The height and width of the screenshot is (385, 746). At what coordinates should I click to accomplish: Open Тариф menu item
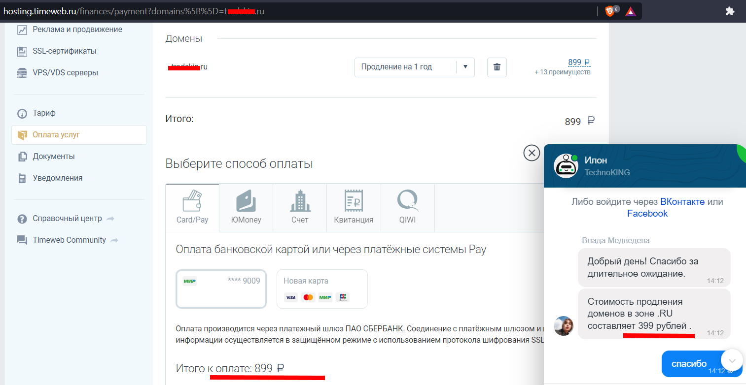pyautogui.click(x=44, y=113)
